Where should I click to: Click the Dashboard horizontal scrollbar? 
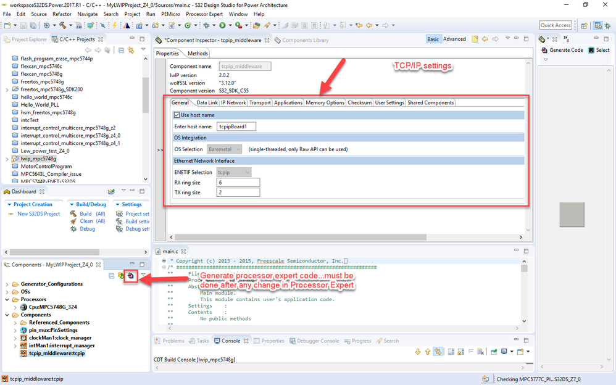point(54,252)
